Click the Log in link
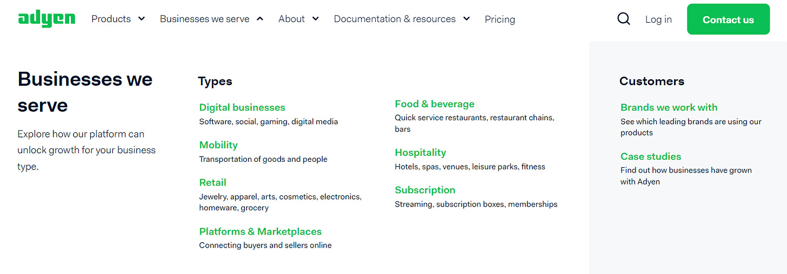Image resolution: width=787 pixels, height=274 pixels. click(x=658, y=19)
